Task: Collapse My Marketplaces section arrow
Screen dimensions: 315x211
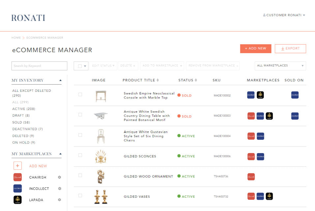Action: coord(60,154)
